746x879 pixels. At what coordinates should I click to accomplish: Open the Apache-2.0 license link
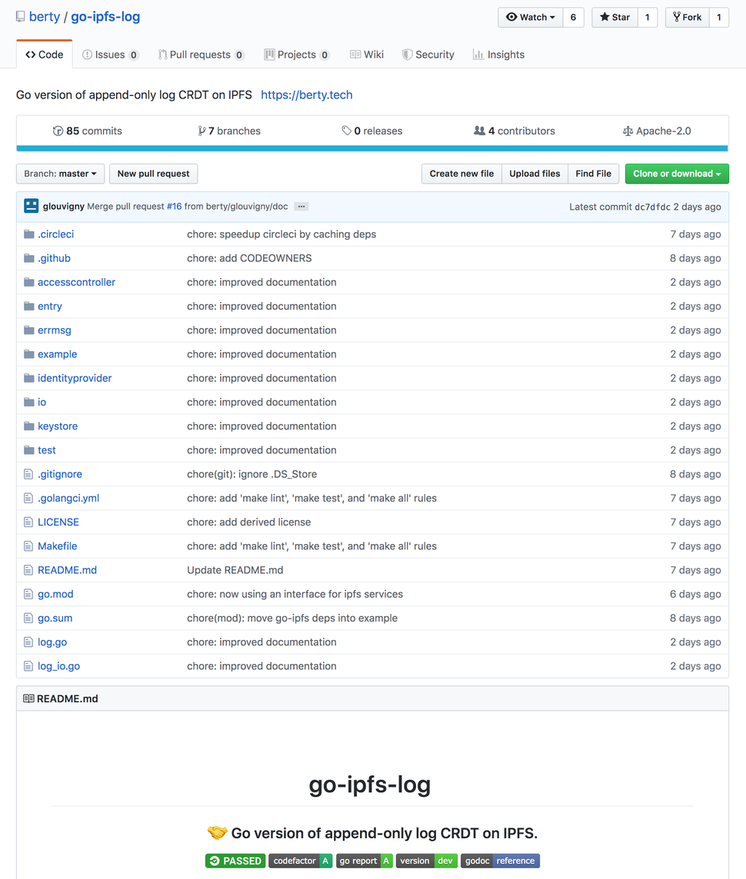(657, 131)
